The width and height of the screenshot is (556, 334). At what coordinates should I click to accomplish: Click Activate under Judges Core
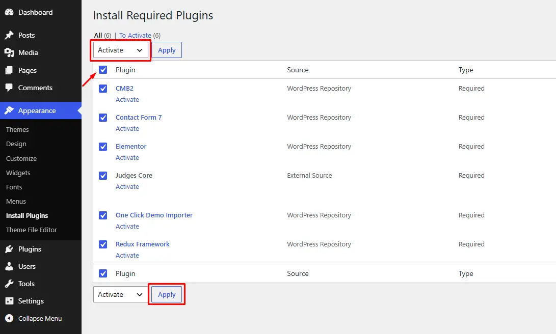(x=127, y=187)
